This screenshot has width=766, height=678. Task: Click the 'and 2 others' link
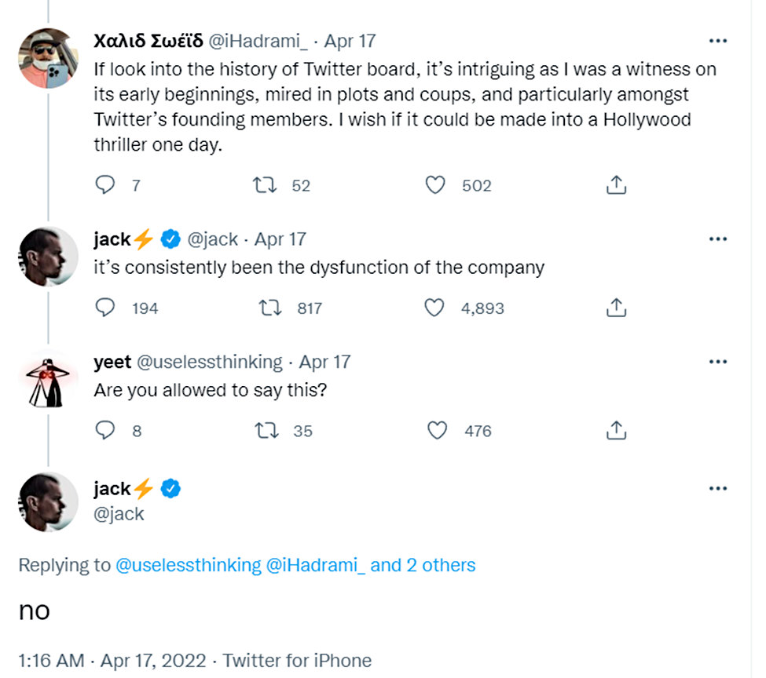pos(423,565)
